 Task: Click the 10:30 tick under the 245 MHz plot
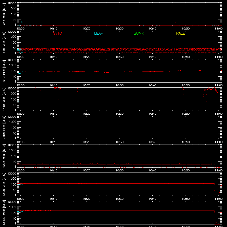(119, 29)
